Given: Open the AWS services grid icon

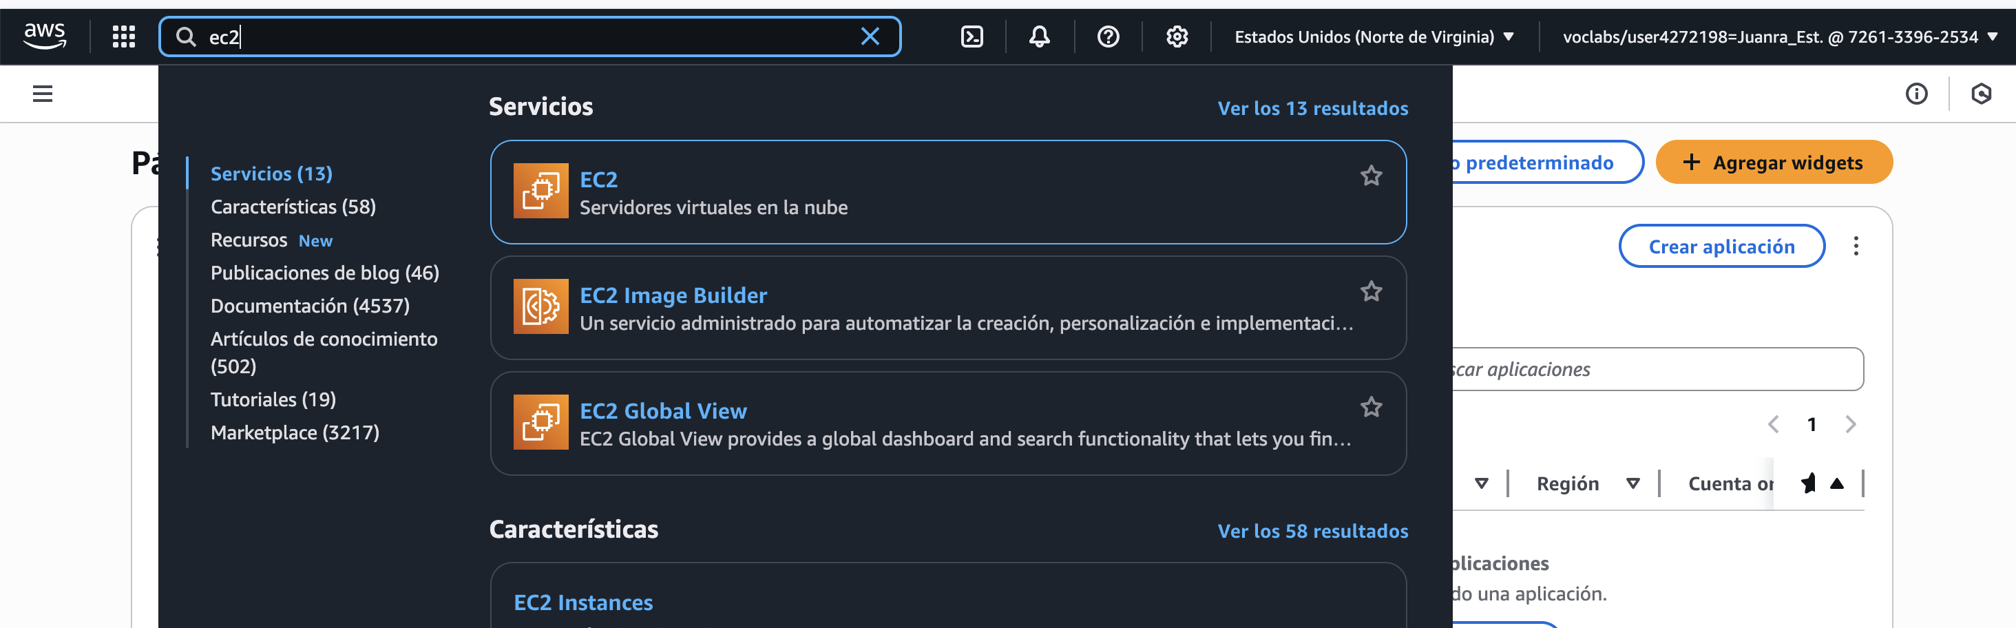Looking at the screenshot, I should [x=123, y=36].
